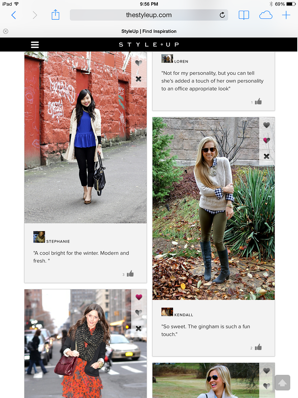The height and width of the screenshot is (398, 298).
Task: Tap Safari back arrow
Action: coord(14,15)
